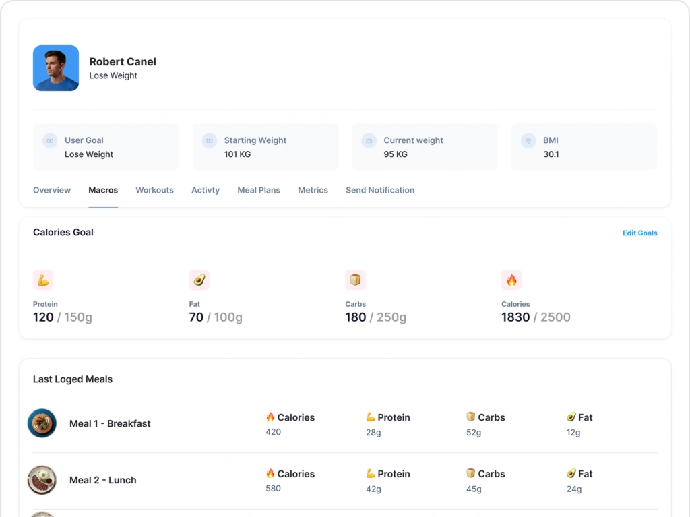Open the Meal 1 - Breakfast thumbnail
This screenshot has height=517, width=690.
[42, 423]
